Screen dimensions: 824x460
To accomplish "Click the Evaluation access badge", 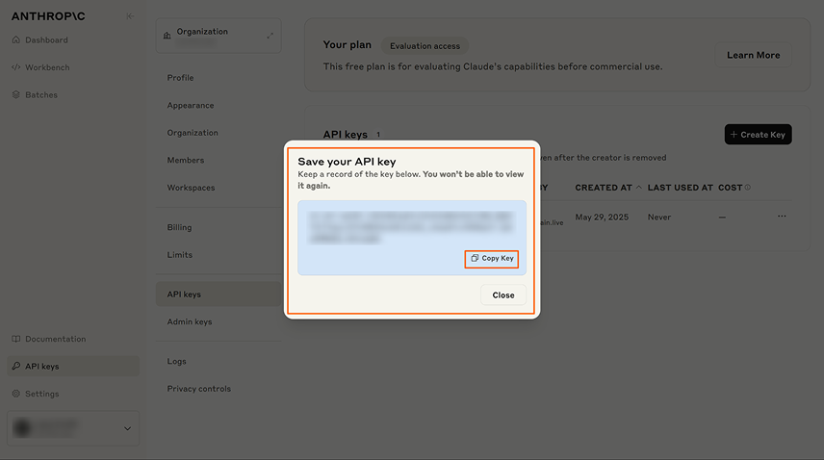I will pos(425,46).
